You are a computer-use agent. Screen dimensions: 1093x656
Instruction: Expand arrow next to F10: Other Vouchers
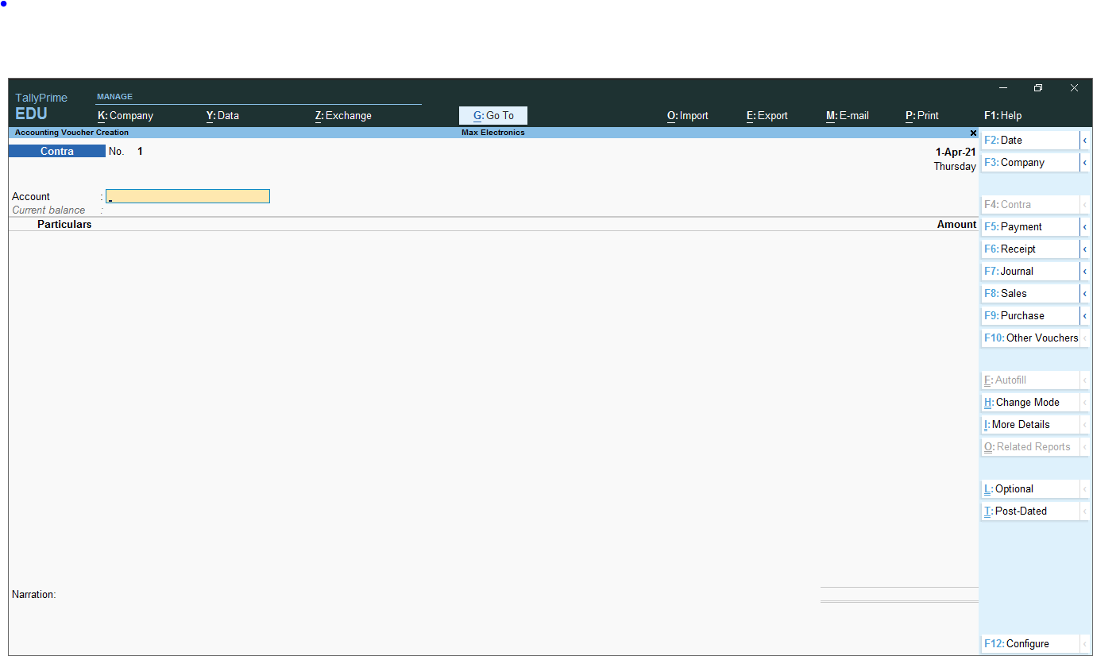[1084, 338]
